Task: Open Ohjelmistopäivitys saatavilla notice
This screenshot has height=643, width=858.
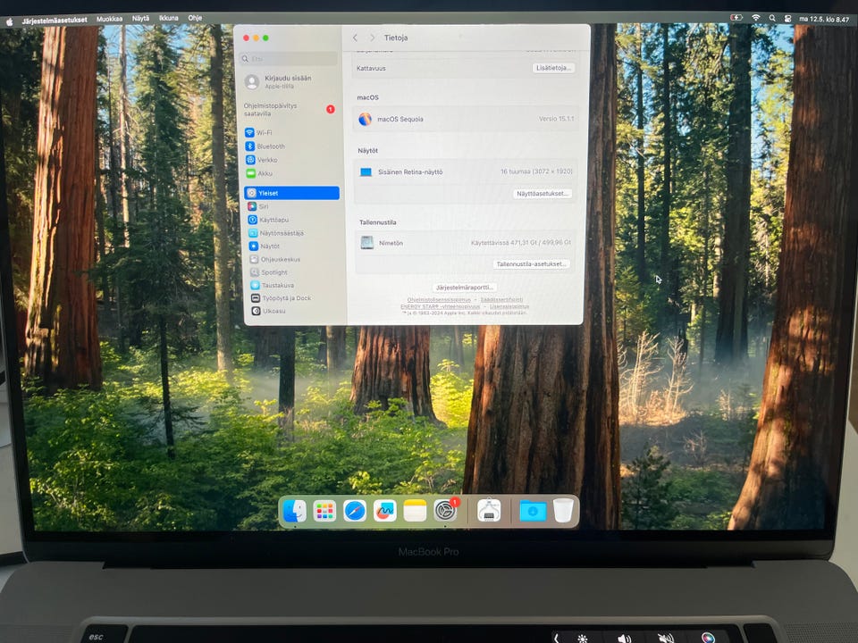Action: tap(290, 109)
